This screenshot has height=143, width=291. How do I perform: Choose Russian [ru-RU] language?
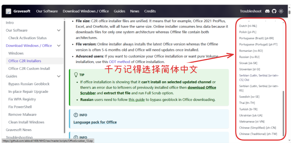coord(249,57)
